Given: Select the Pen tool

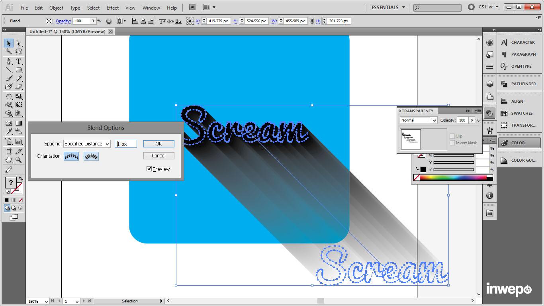Looking at the screenshot, I should click(9, 61).
